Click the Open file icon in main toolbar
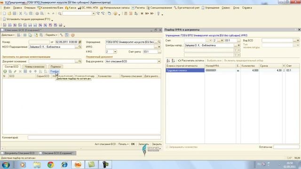 pyautogui.click(x=9, y=14)
